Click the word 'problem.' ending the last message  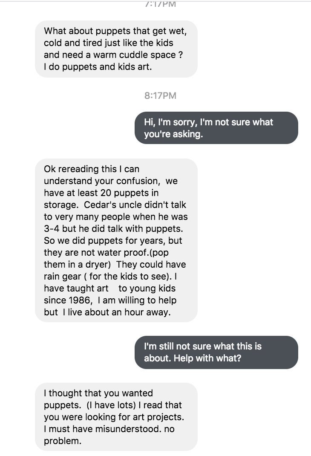pos(63,441)
